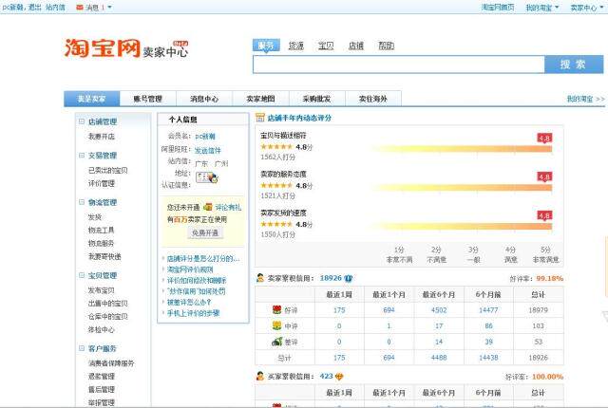Click the yellow flower 中评 icon
Screen dimensions: 608x408
[x=276, y=325]
